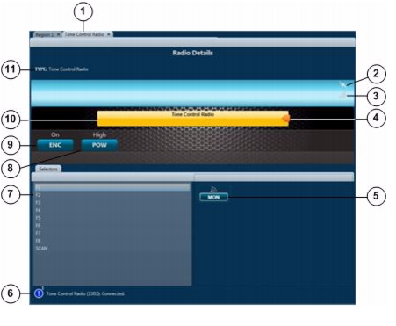Select SCAN in the selector list

click(112, 249)
